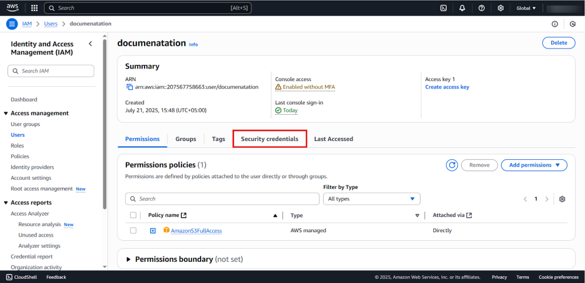Click Feedback in the footer
The width and height of the screenshot is (585, 283).
(57, 277)
